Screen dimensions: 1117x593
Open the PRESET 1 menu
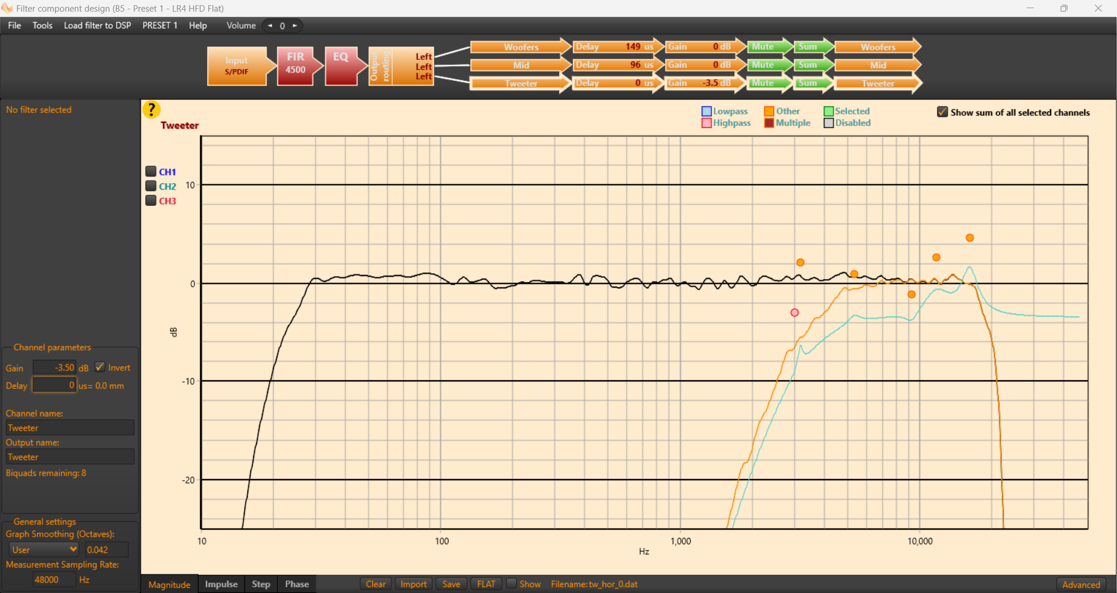160,26
